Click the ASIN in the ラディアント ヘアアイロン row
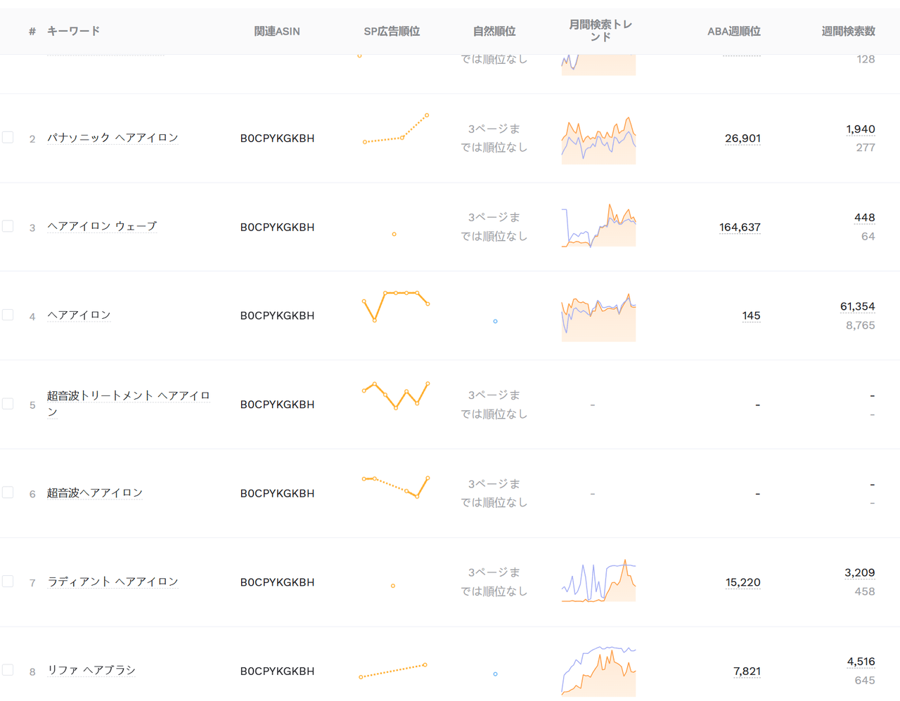 pyautogui.click(x=277, y=582)
